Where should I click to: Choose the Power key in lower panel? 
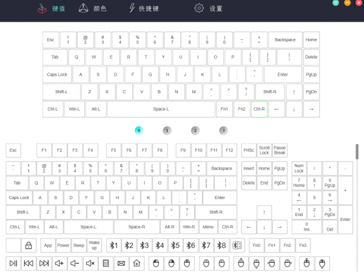click(63, 245)
